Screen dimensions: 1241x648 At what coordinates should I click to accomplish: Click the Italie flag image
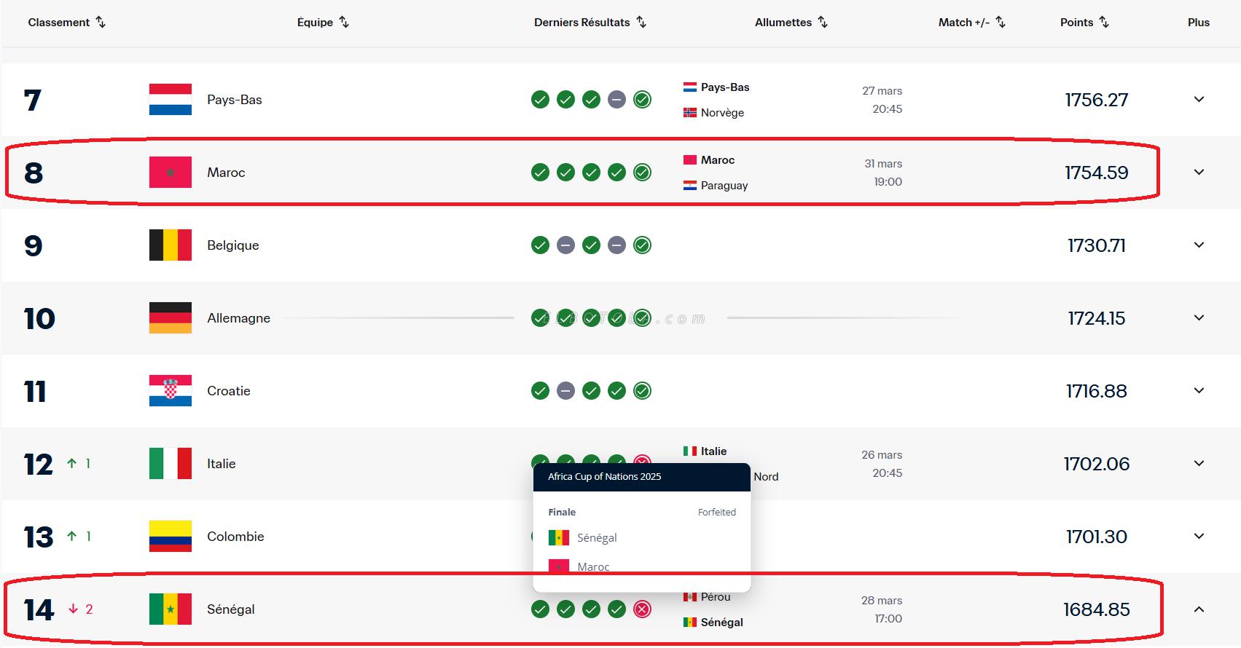(x=171, y=464)
